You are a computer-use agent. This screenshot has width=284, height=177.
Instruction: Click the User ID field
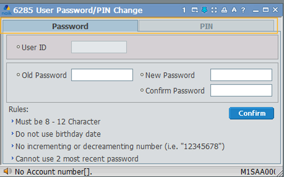(x=99, y=47)
